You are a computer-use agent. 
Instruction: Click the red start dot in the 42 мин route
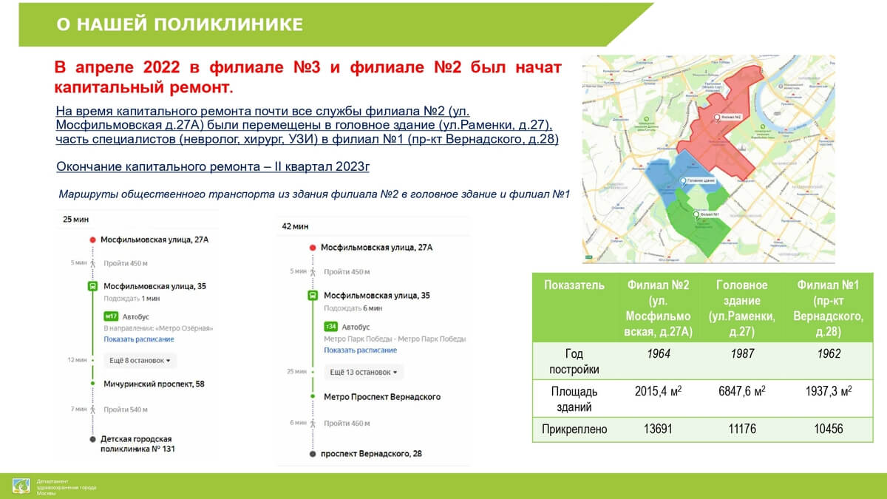(312, 248)
